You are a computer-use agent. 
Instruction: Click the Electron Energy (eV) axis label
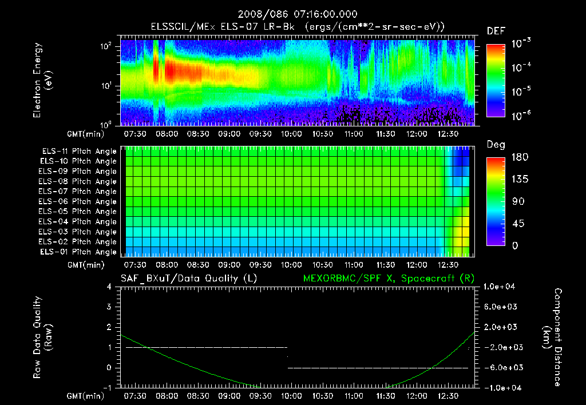coord(42,80)
